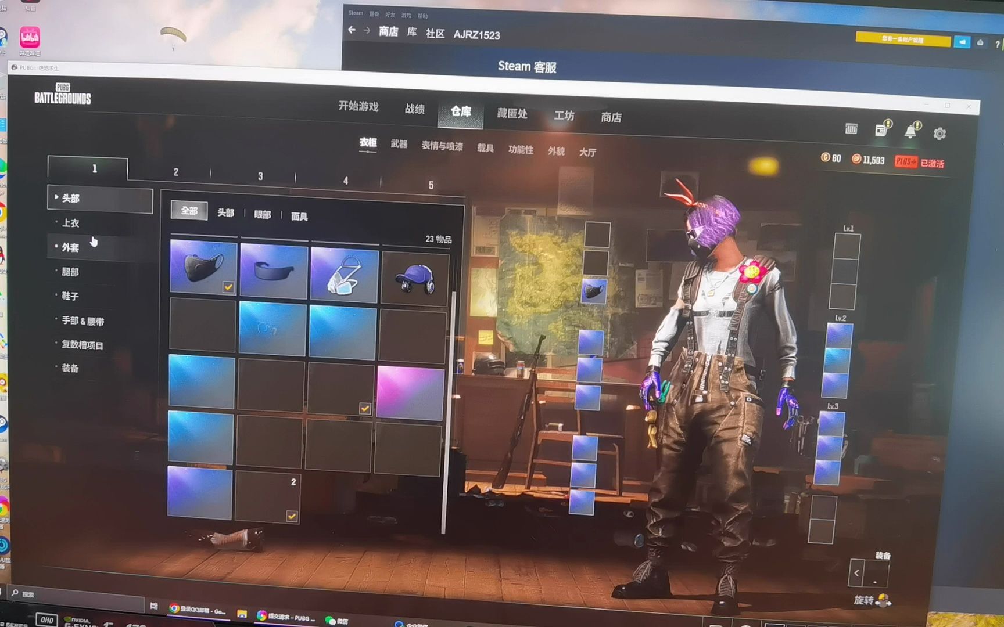
Task: Switch to the 功能性 sub-tab
Action: [521, 150]
